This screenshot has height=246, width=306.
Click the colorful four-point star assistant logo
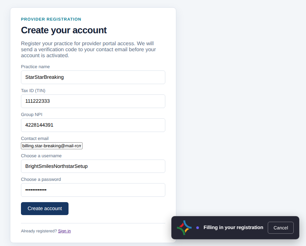[x=184, y=228]
